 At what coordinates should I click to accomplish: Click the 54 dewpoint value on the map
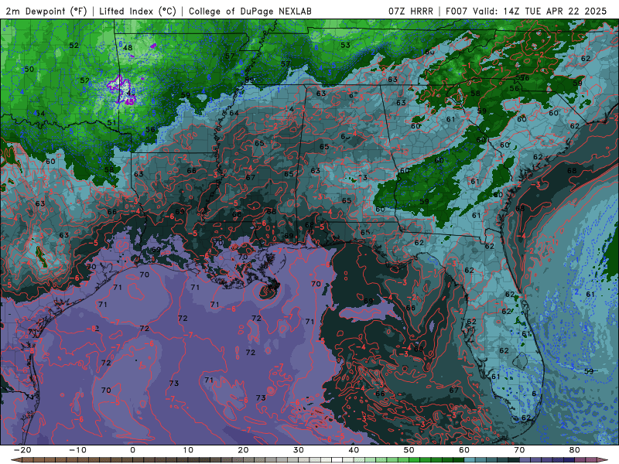40,114
